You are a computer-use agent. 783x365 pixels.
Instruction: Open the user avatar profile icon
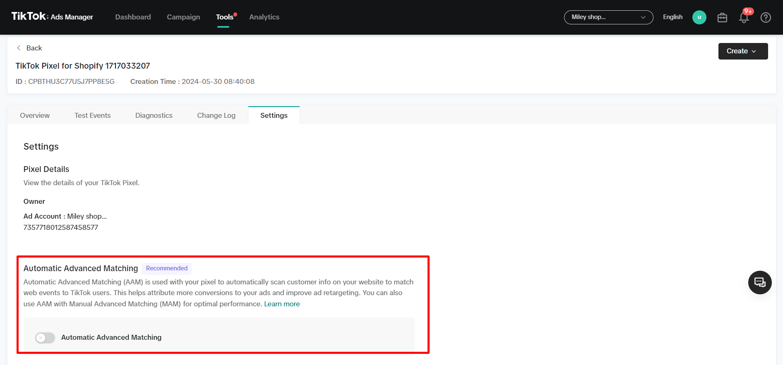pyautogui.click(x=699, y=17)
